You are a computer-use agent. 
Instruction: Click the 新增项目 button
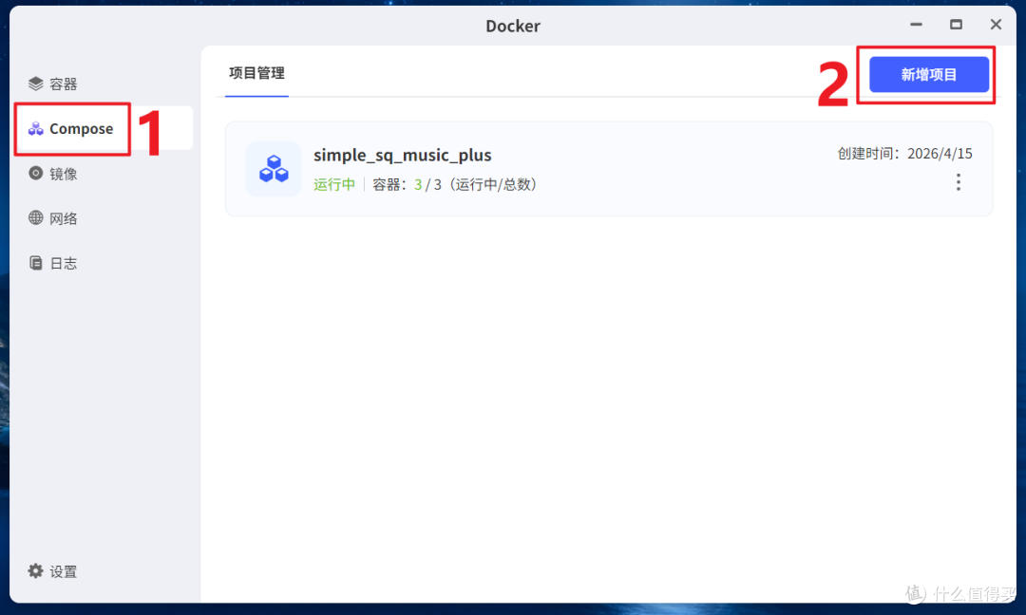928,75
